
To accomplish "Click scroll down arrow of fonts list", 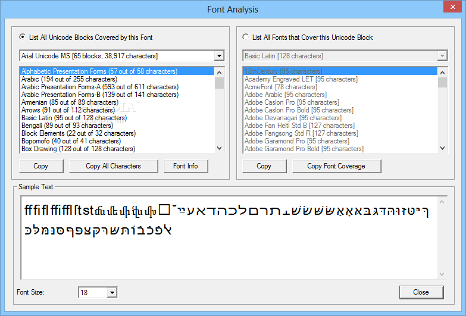I will pos(443,148).
